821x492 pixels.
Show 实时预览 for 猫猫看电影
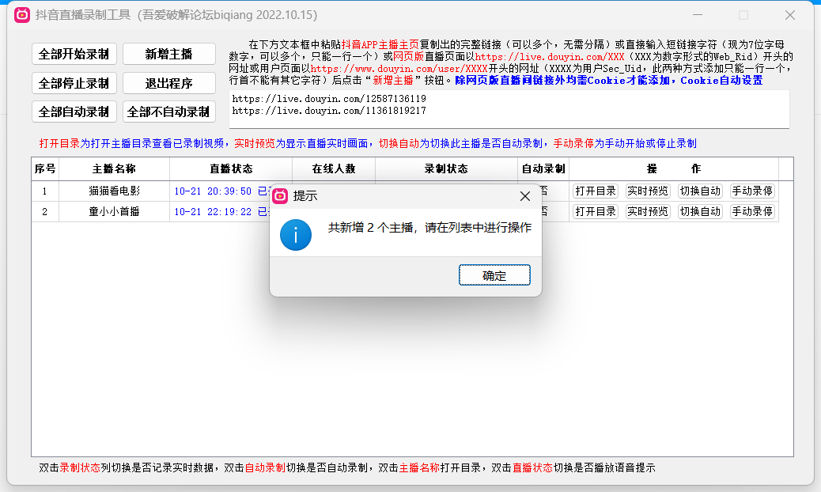(648, 191)
